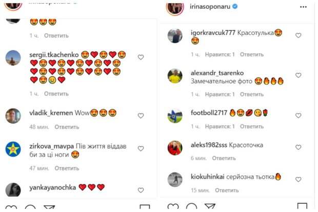The image size is (318, 212).
Task: Like sergii.tkachenko's emoji comment
Action: click(141, 57)
